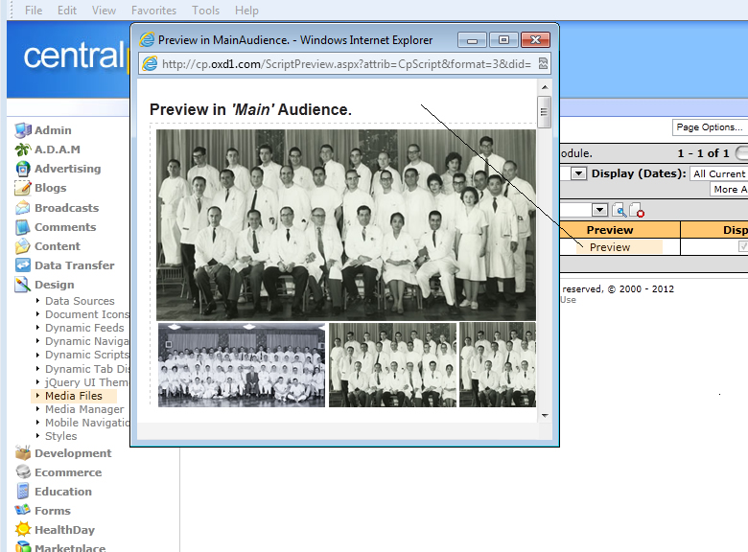Open dropdown arrow left of Display (Dates)

[x=578, y=173]
